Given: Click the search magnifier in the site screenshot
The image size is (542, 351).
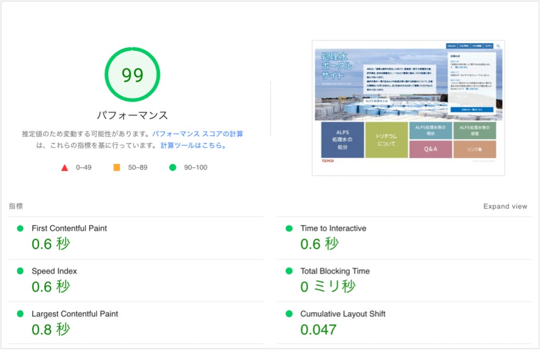Looking at the screenshot, I should click(x=498, y=46).
